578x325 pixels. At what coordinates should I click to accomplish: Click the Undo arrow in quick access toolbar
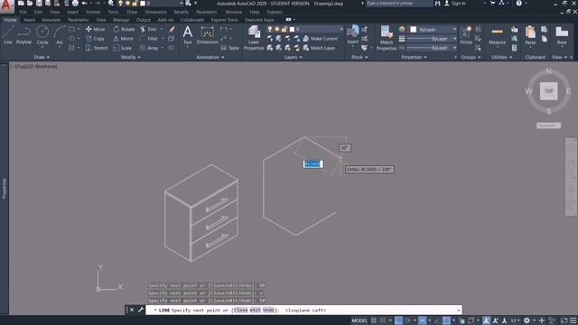(85, 4)
